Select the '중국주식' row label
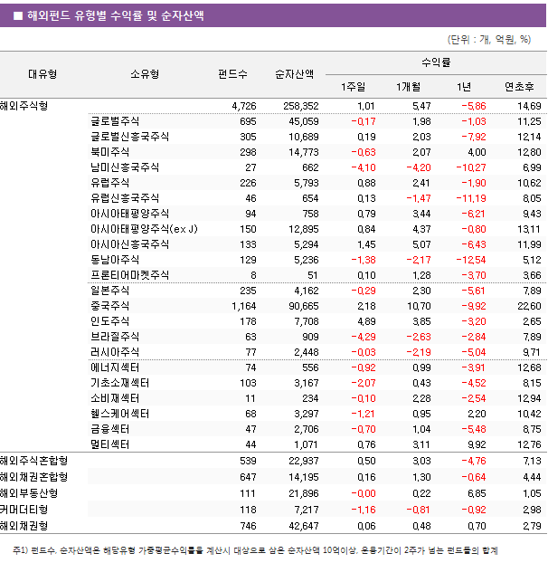This screenshot has width=548, height=563. [x=109, y=306]
